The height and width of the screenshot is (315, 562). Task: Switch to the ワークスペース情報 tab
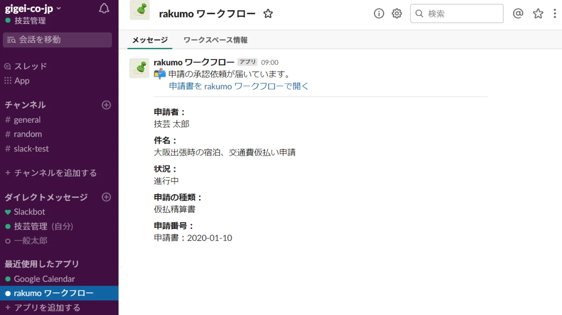[216, 40]
